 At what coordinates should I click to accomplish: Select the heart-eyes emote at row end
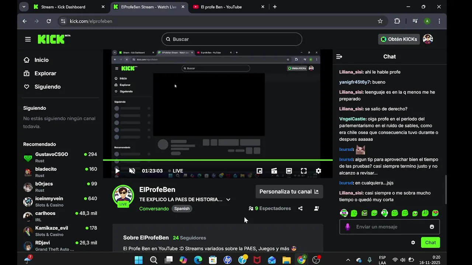pyautogui.click(x=435, y=213)
